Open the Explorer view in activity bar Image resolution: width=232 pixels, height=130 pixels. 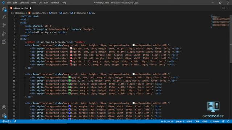tap(4, 10)
